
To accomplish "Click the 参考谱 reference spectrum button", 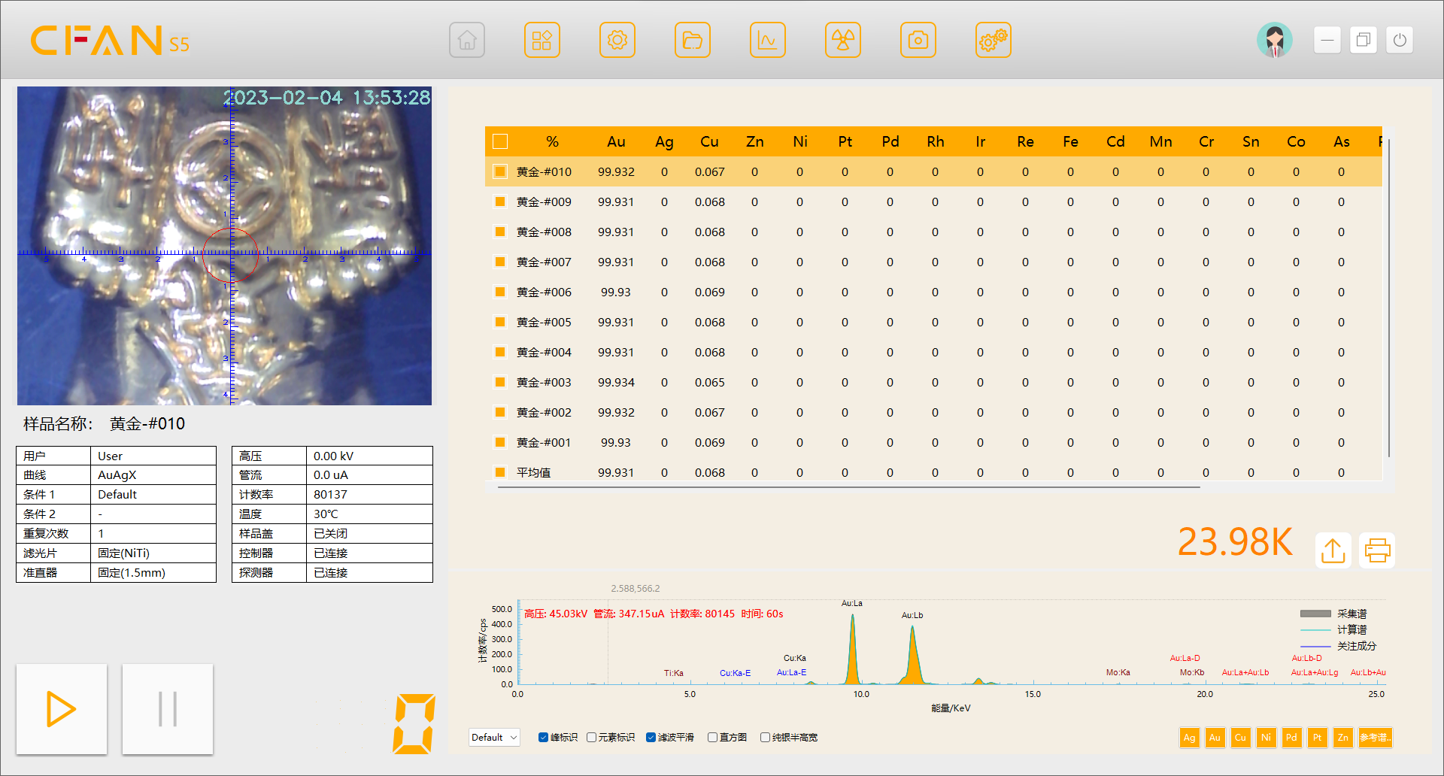I will click(x=1376, y=737).
